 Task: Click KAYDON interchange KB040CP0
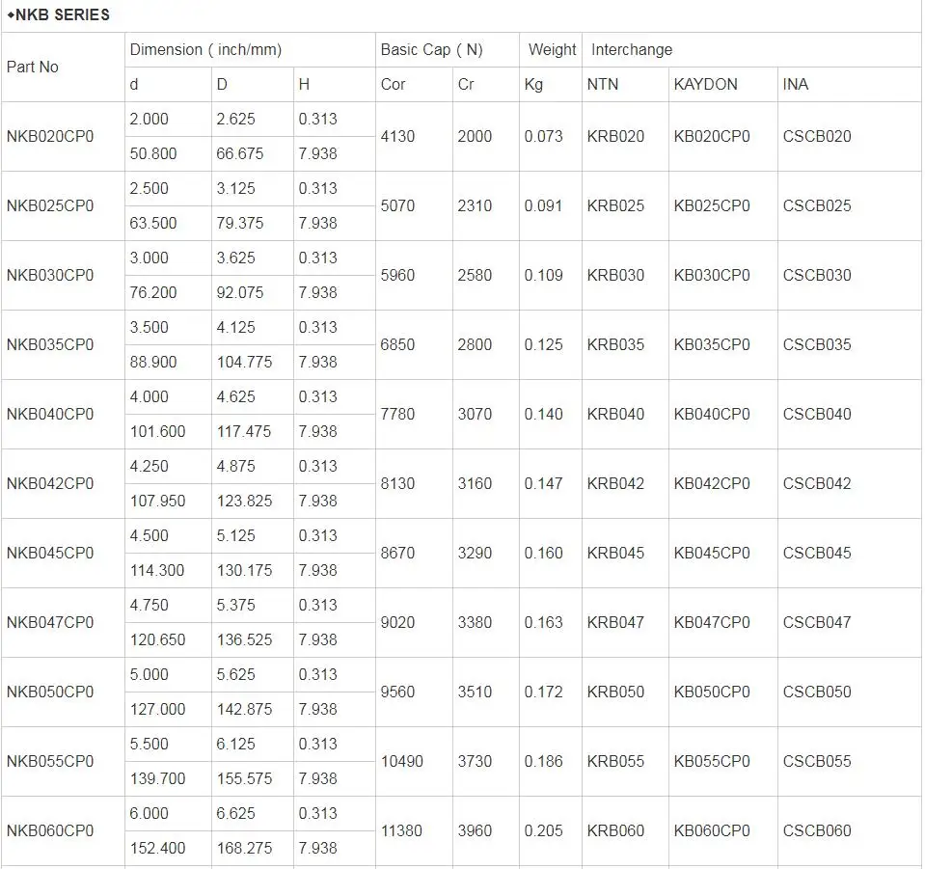(712, 414)
